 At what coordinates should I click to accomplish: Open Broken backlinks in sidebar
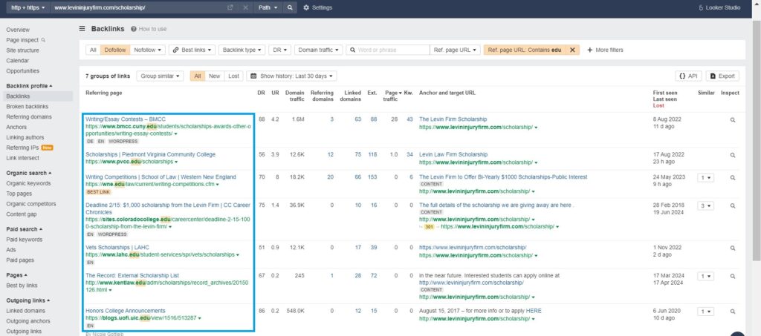coord(27,107)
